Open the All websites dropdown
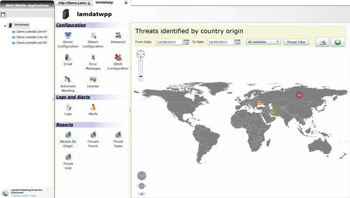Screen dimensions: 350x198 (263, 42)
